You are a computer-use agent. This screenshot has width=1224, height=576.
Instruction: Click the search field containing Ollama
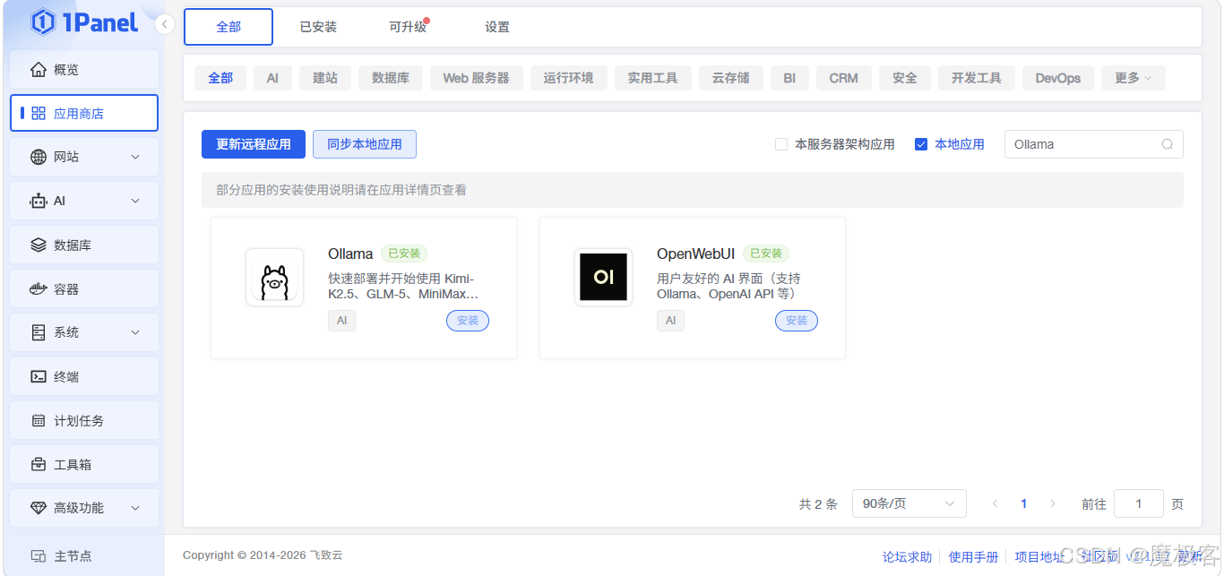click(x=1093, y=144)
